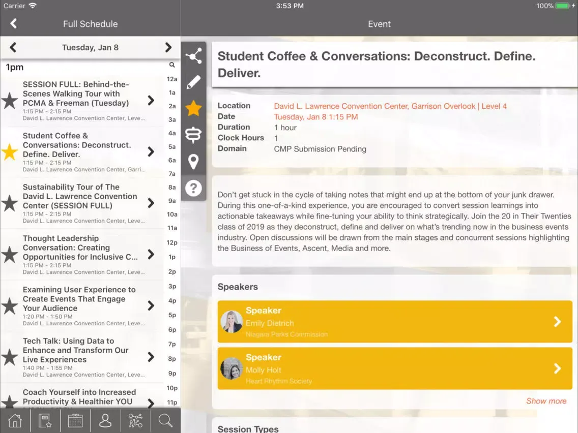Tap Show more under Speakers

(x=546, y=401)
